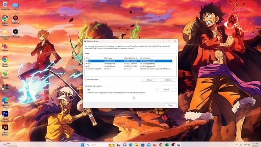This screenshot has height=147, width=261.
Task: Select the Unknown media type drive row
Action: [x=129, y=69]
